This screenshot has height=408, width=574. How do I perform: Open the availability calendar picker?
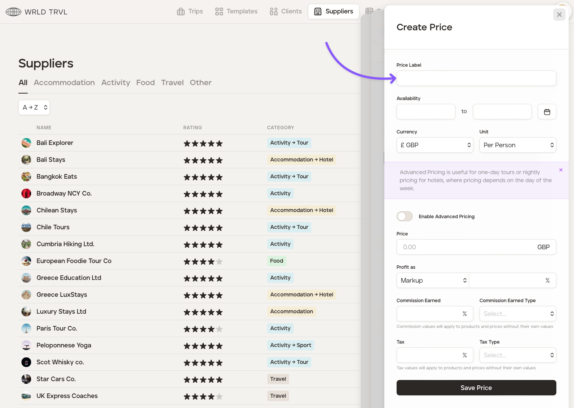click(x=547, y=112)
